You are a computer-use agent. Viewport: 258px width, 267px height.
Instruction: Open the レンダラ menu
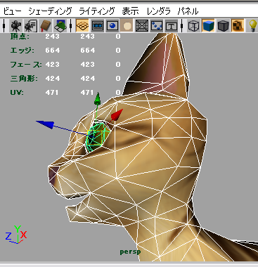[x=158, y=11]
